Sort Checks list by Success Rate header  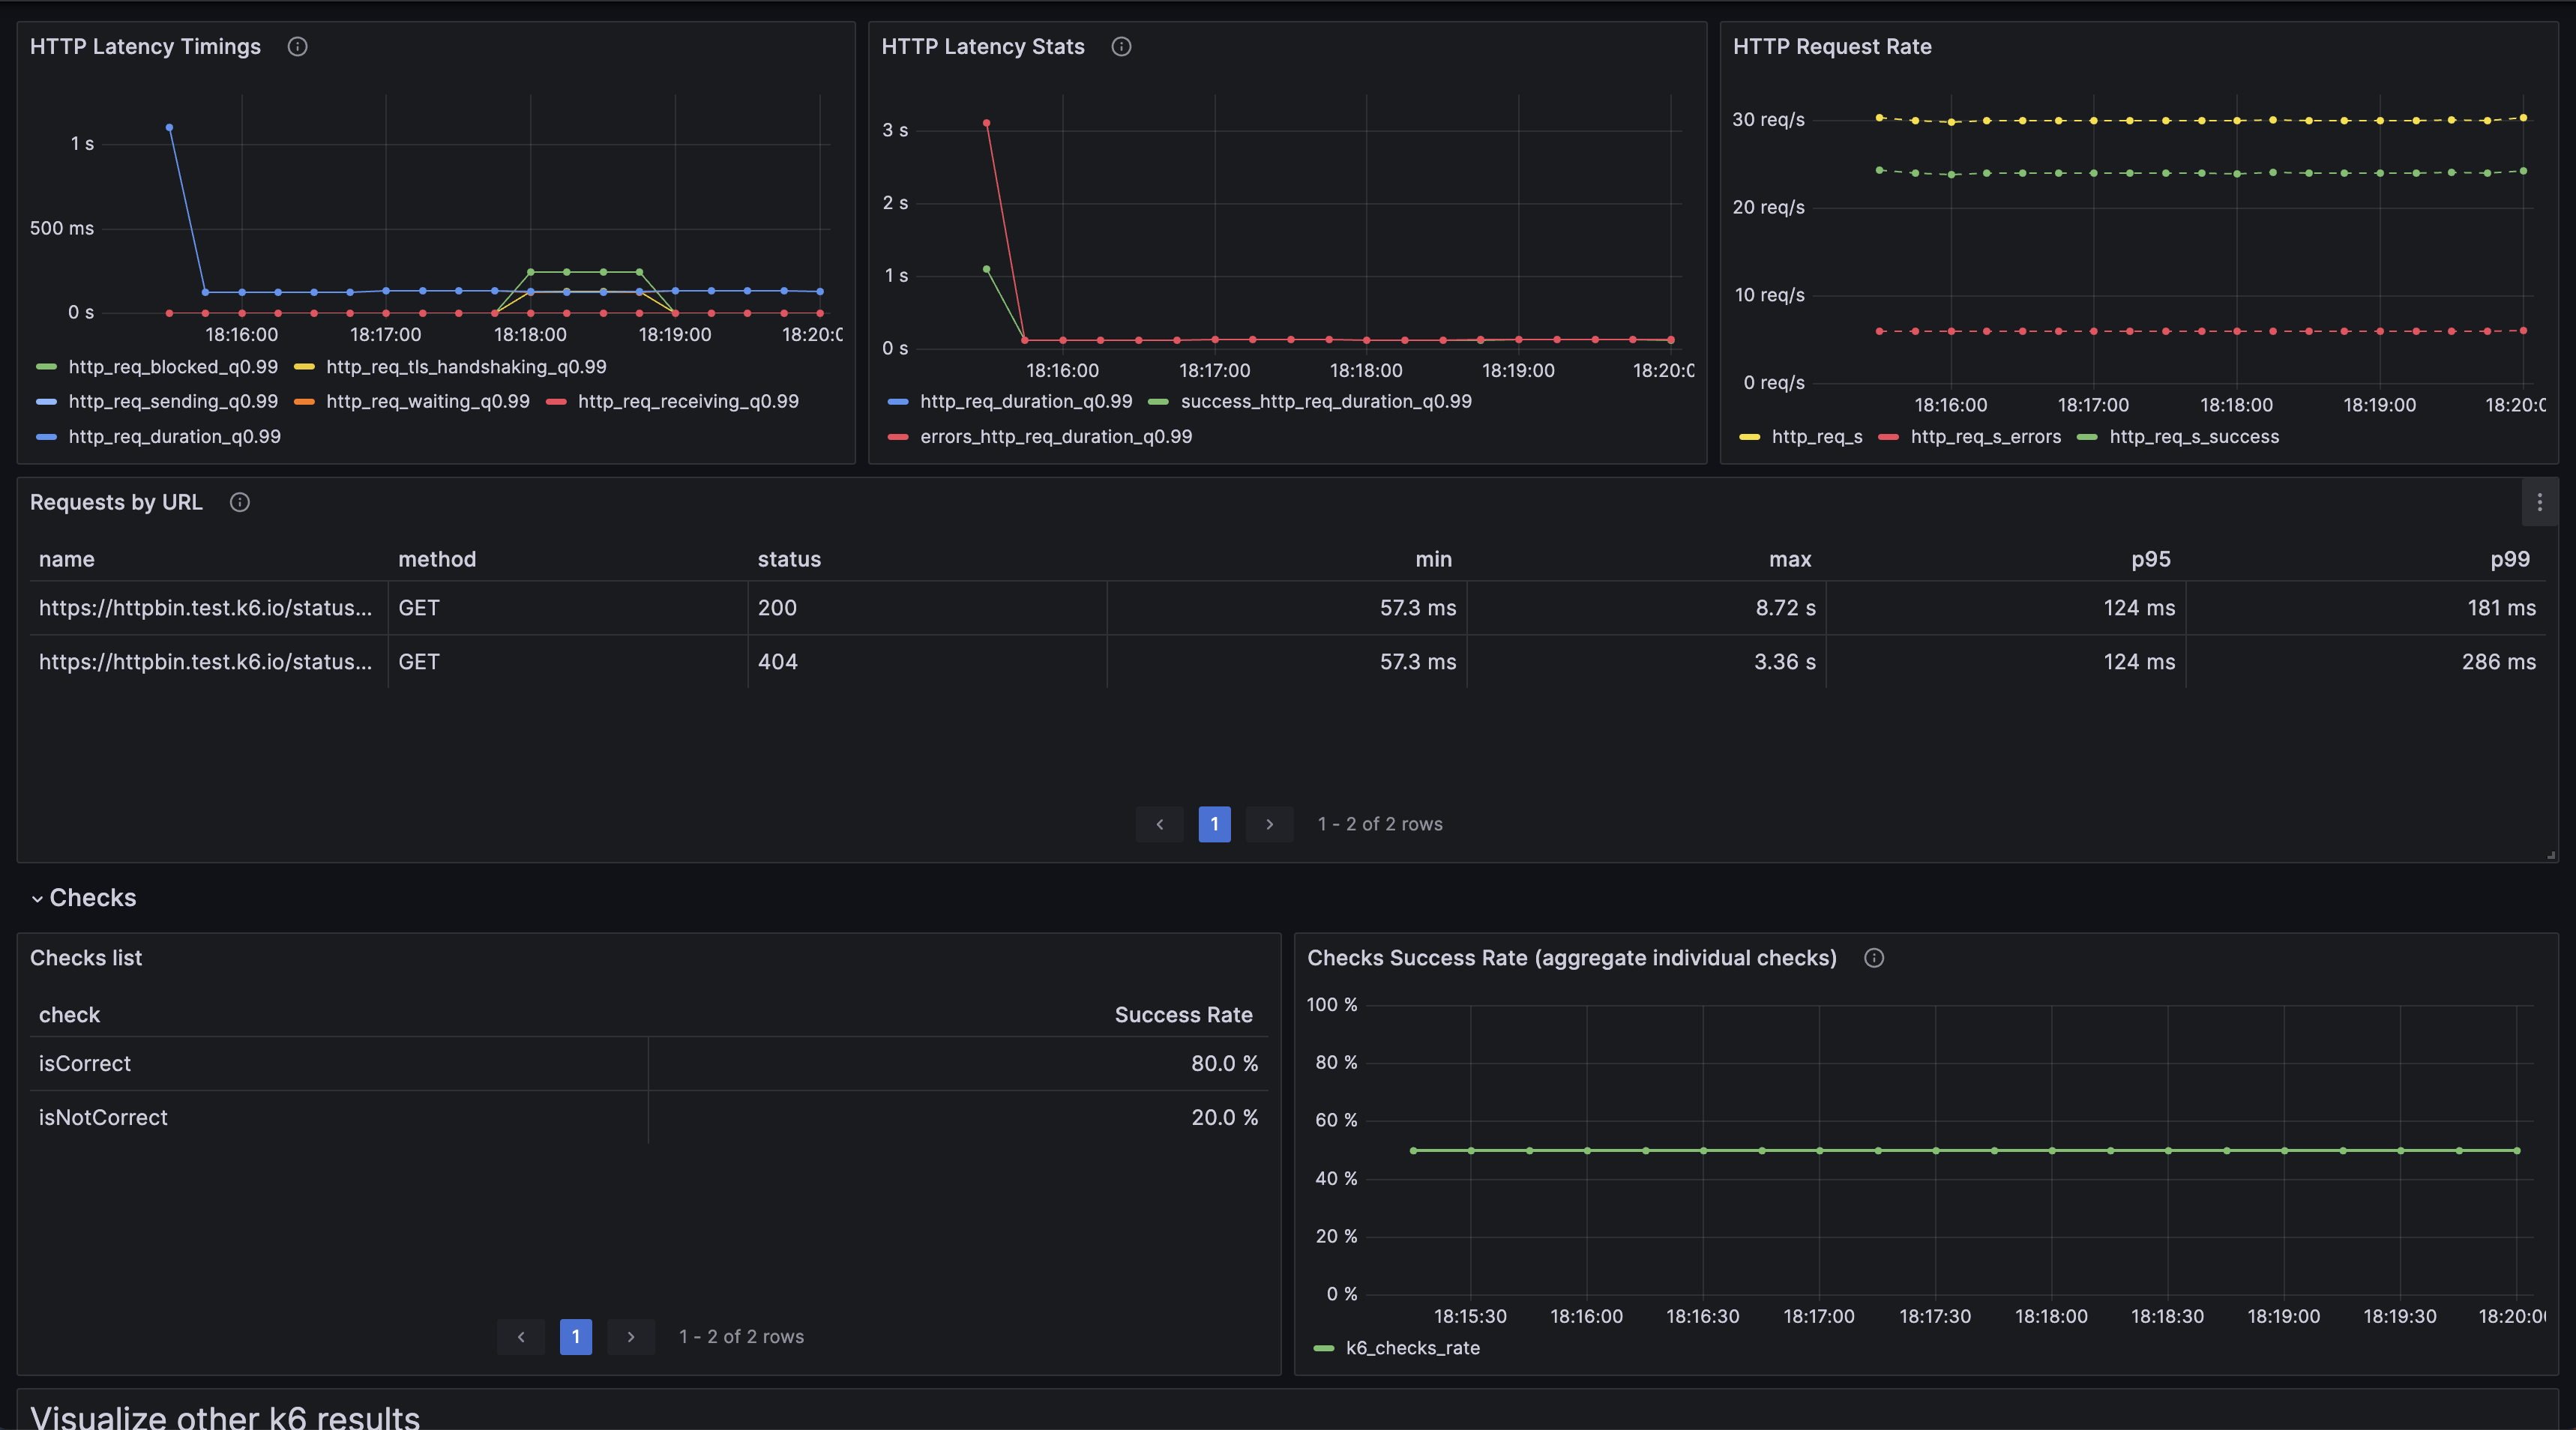point(1183,1015)
